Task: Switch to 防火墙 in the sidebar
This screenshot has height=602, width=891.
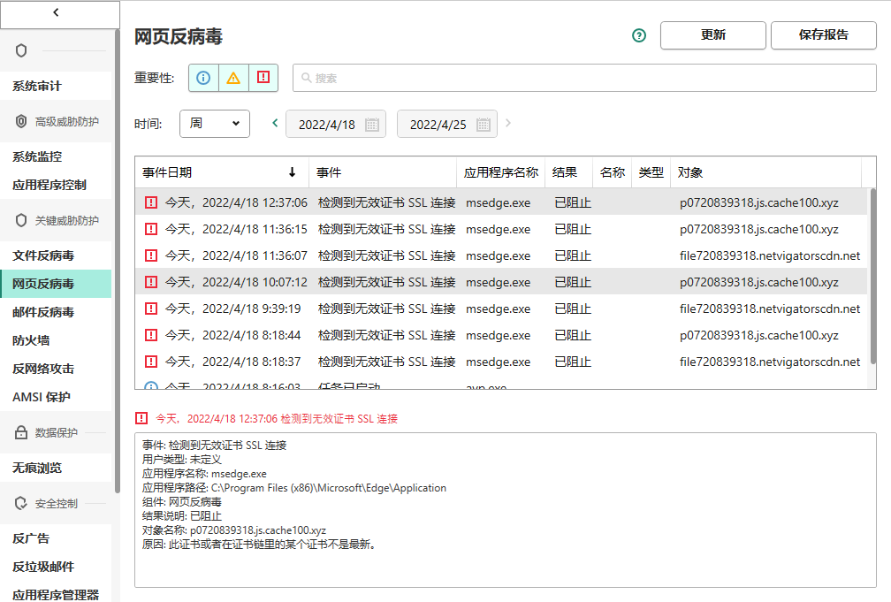Action: pos(31,340)
